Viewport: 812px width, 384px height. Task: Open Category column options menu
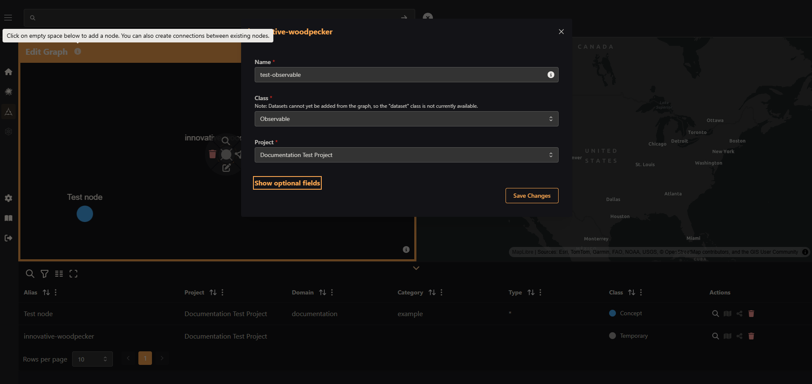coord(441,292)
